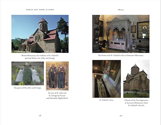Click the Church of the Transfiguration photo
The width and height of the screenshot is (161, 125).
pos(136,79)
